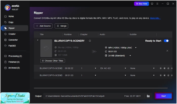Select the Ripper module in sidebar
The width and height of the screenshot is (177, 104).
click(x=15, y=28)
